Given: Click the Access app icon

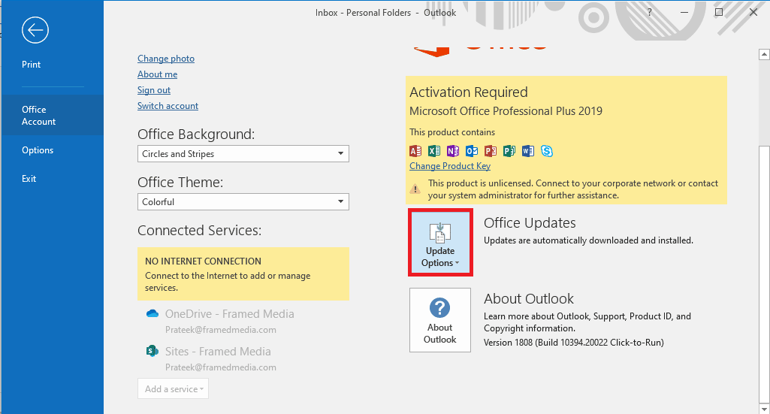Looking at the screenshot, I should [415, 151].
